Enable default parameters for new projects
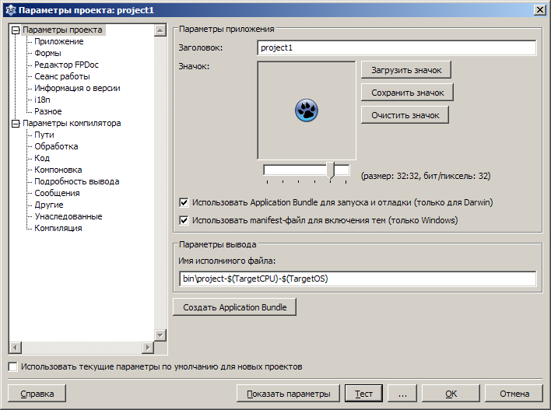The height and width of the screenshot is (410, 551). click(12, 366)
